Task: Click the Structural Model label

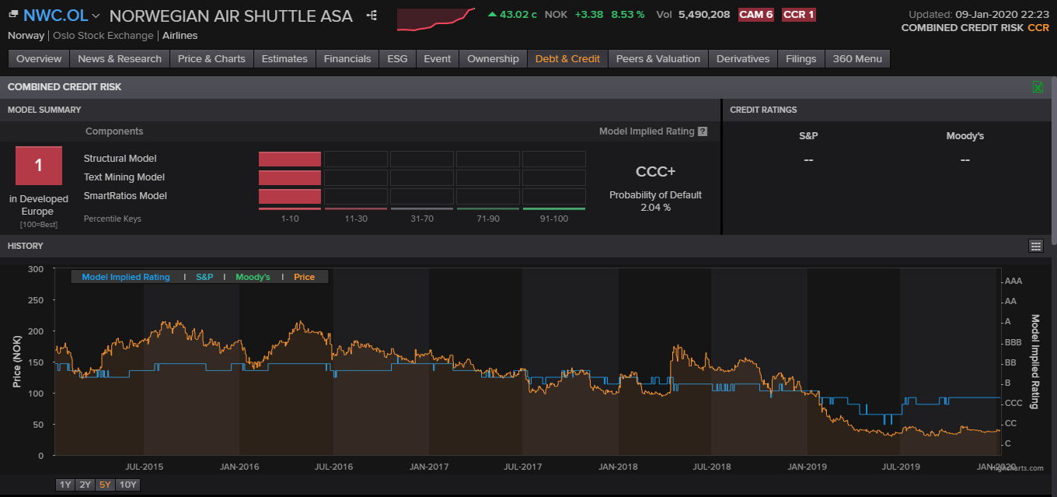Action: [120, 159]
